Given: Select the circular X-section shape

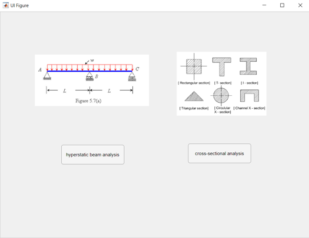Looking at the screenshot, I should 221,95.
